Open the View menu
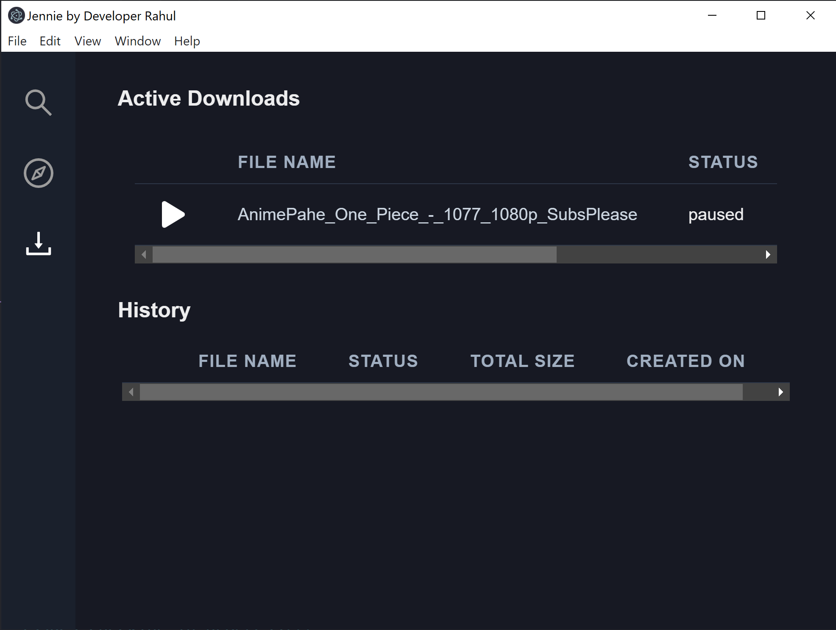This screenshot has width=836, height=630. pos(88,41)
